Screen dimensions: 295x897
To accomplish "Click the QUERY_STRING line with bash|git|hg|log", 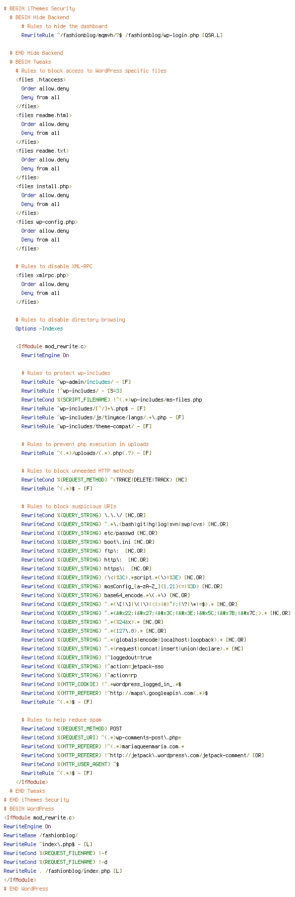I will pos(125,524).
